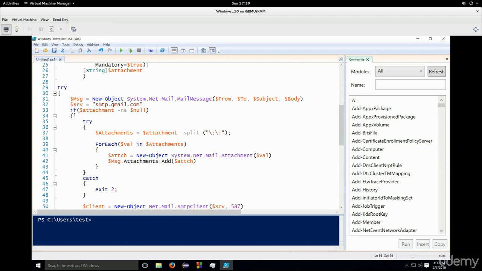Collapse if block at line 34
Image resolution: width=482 pixels, height=271 pixels.
point(55,116)
